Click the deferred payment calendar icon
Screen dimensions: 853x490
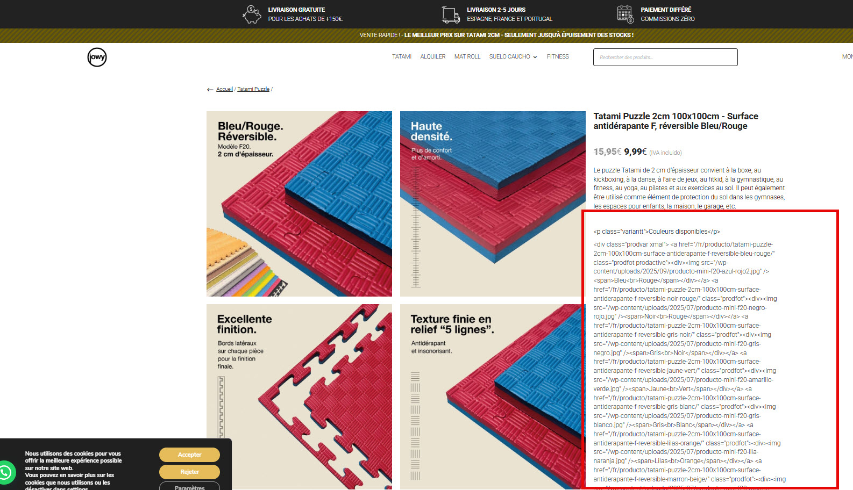click(x=625, y=14)
